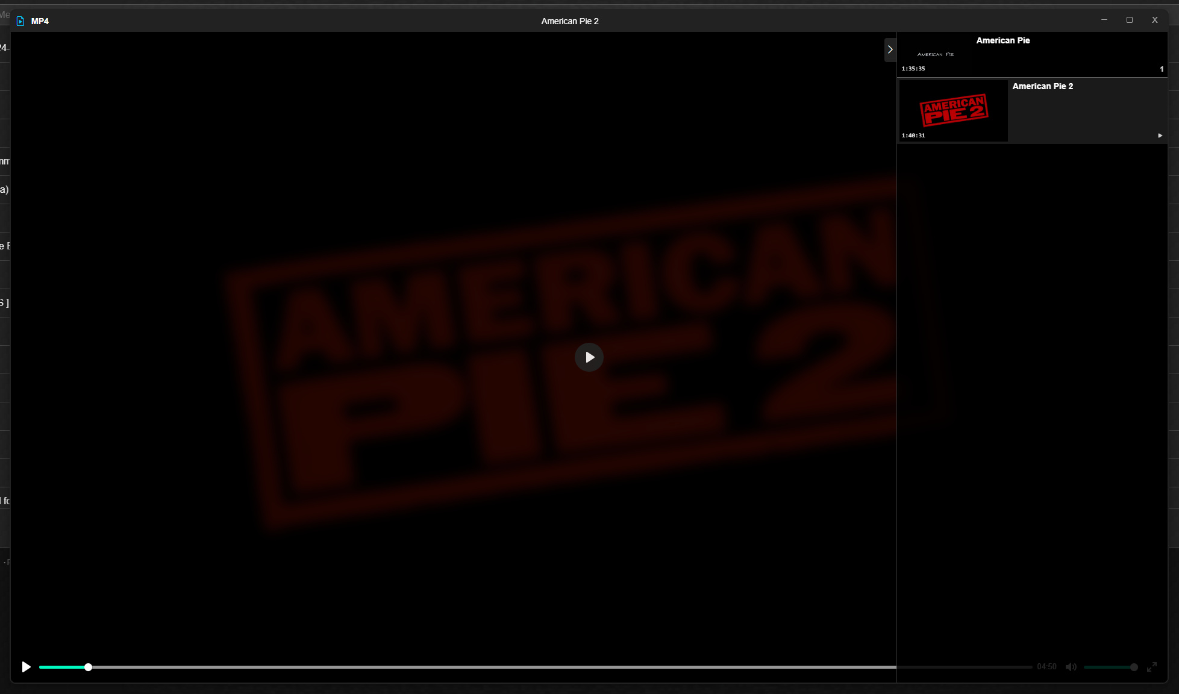
Task: Collapse the playlist sidebar with chevron
Action: point(890,50)
